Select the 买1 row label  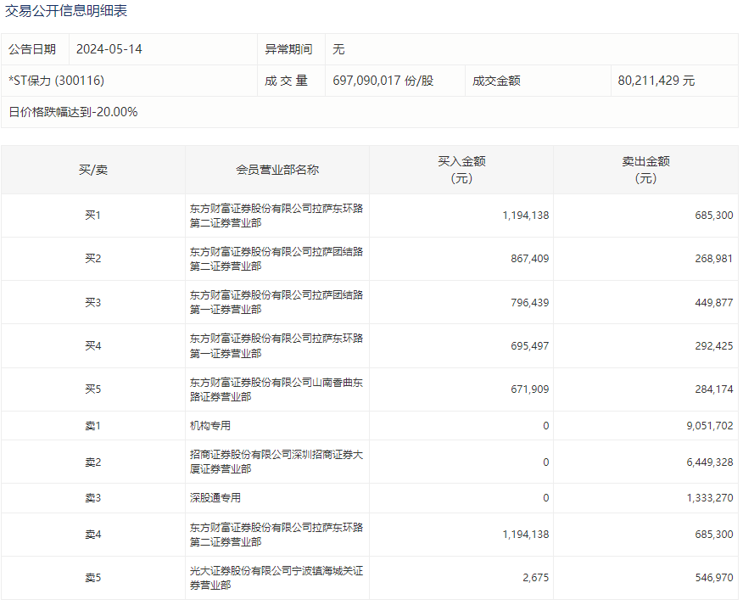click(93, 216)
